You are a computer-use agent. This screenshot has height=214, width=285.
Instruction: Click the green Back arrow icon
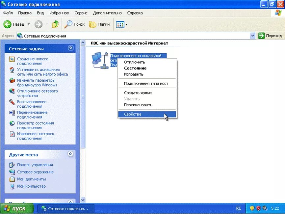(8, 24)
